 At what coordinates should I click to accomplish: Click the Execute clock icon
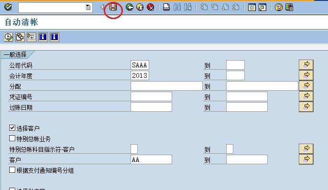point(9,37)
